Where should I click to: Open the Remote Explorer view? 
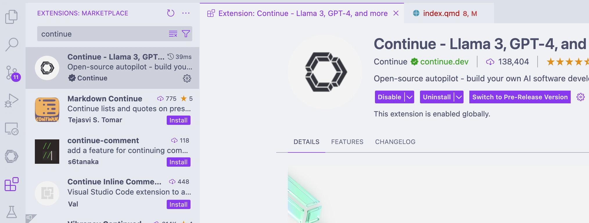[x=12, y=129]
